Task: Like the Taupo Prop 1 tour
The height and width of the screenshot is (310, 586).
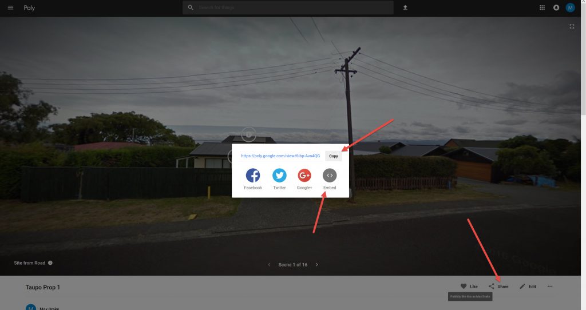Action: click(x=469, y=287)
